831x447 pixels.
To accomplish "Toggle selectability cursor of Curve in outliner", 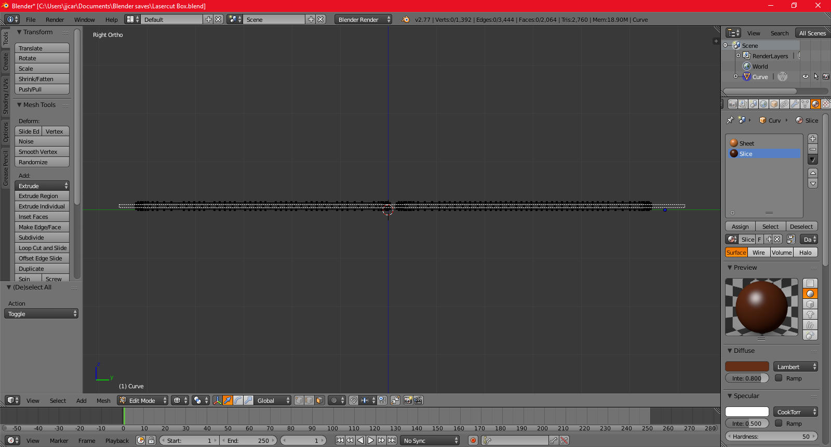I will (x=816, y=76).
